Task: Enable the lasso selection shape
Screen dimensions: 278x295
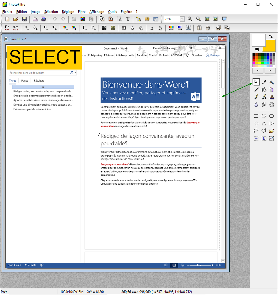Action: click(256, 131)
